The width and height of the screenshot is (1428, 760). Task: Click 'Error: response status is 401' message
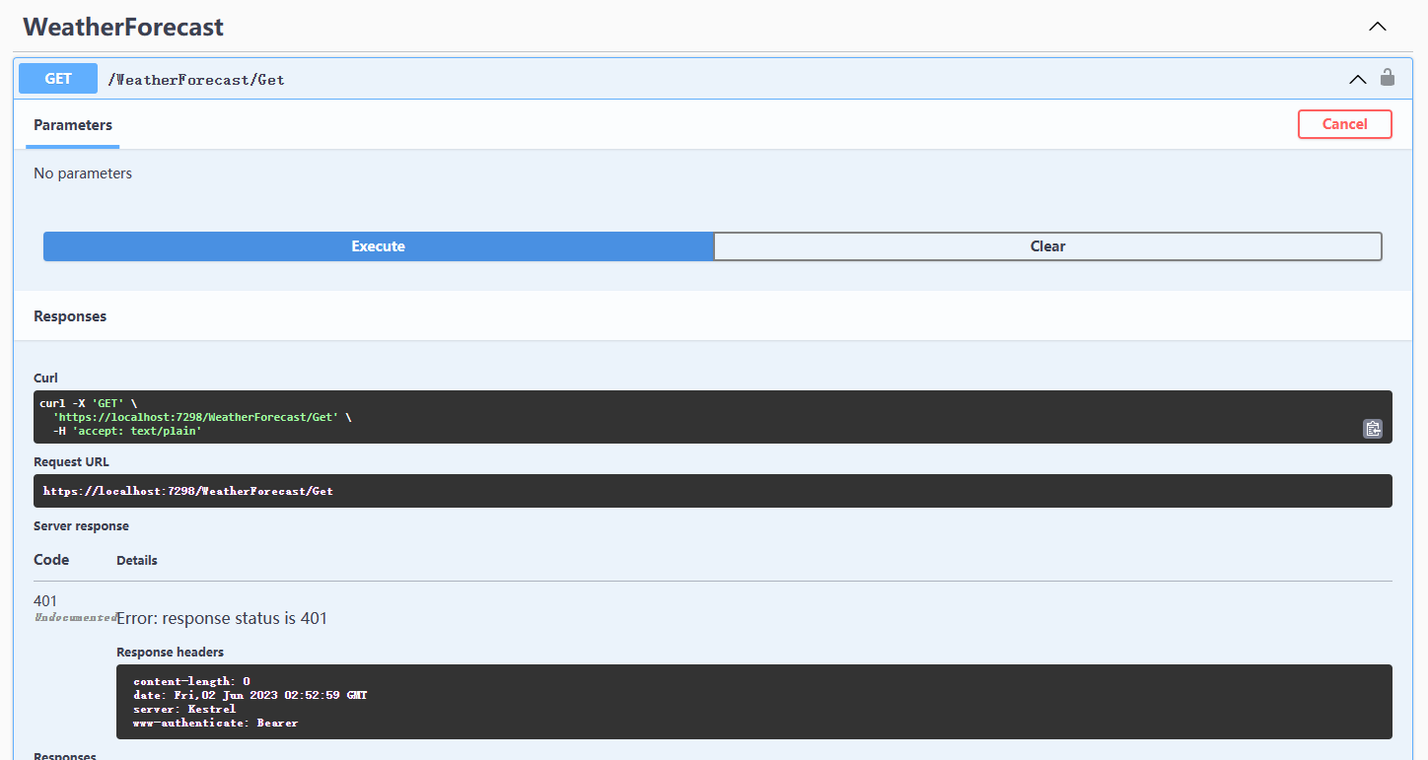tap(222, 619)
